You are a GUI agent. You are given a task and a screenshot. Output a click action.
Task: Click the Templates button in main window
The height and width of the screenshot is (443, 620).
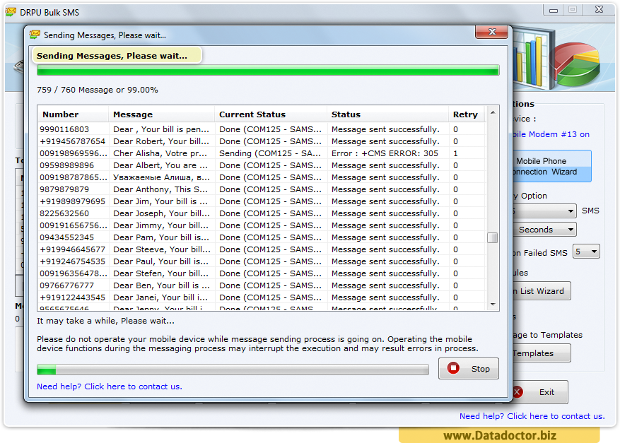pyautogui.click(x=542, y=353)
